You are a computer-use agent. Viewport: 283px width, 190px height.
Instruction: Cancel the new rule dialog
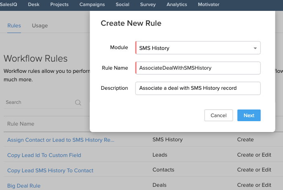coord(218,116)
